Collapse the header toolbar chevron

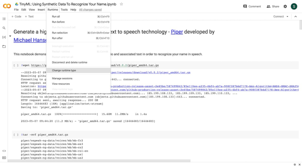coord(296,17)
